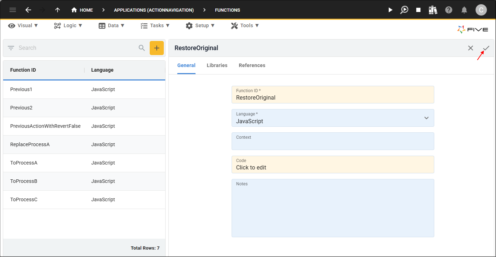Switch to the References tab

tap(252, 65)
